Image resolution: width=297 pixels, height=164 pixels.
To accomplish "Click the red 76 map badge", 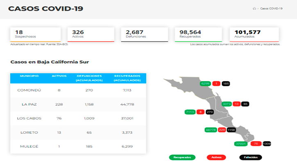I will (x=256, y=144).
